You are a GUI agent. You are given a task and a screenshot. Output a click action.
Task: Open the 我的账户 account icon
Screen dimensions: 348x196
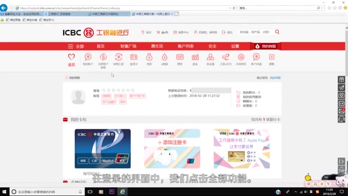[88, 57]
